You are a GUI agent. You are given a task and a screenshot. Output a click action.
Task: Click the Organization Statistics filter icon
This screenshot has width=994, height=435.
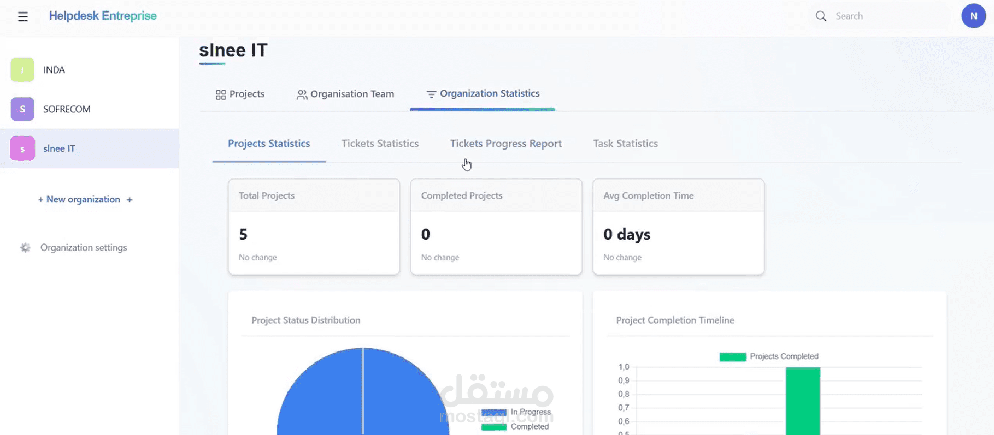pyautogui.click(x=431, y=94)
